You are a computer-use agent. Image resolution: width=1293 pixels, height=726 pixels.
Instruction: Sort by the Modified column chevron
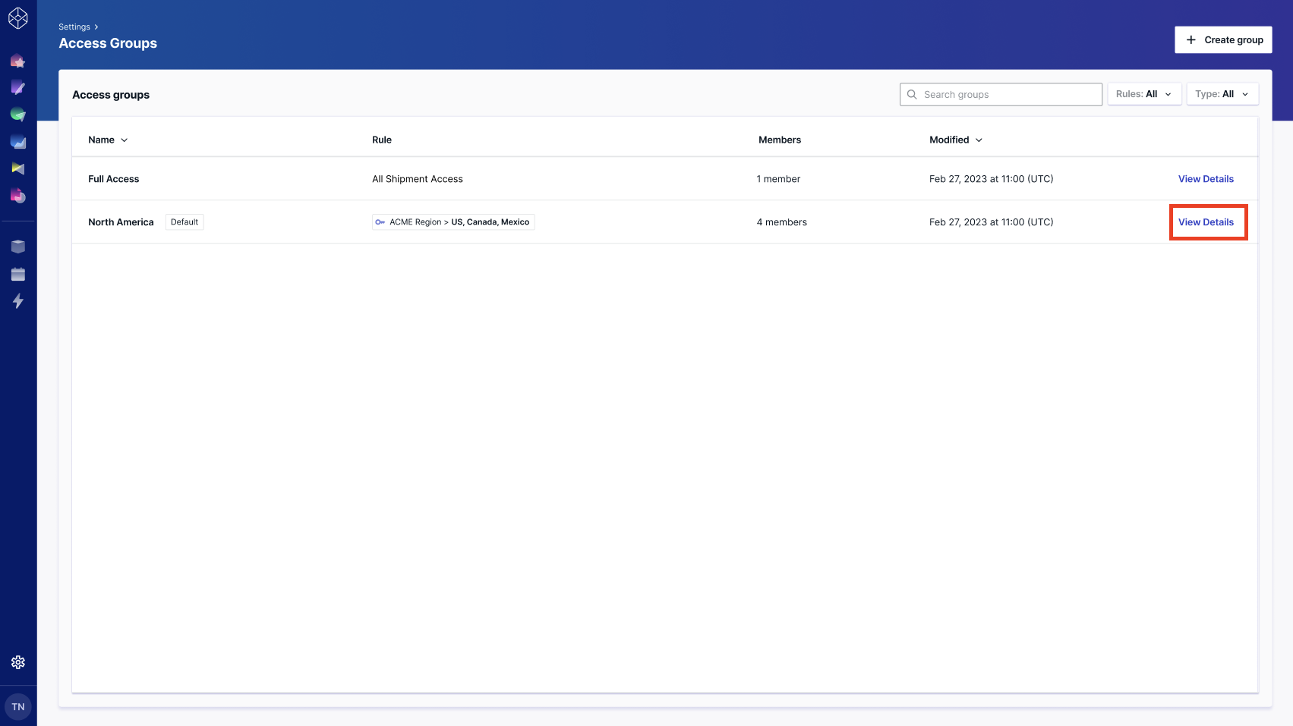(x=979, y=140)
